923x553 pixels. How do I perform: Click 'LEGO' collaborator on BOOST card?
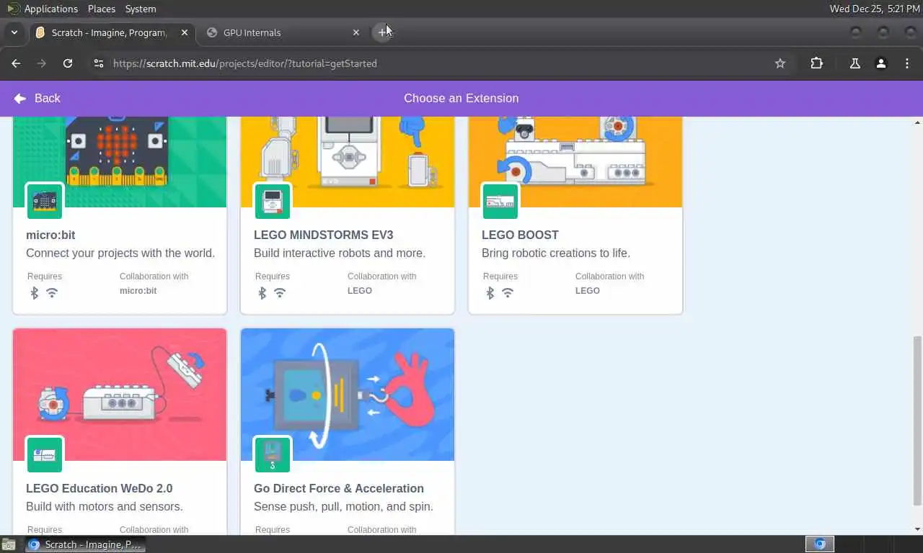[588, 291]
